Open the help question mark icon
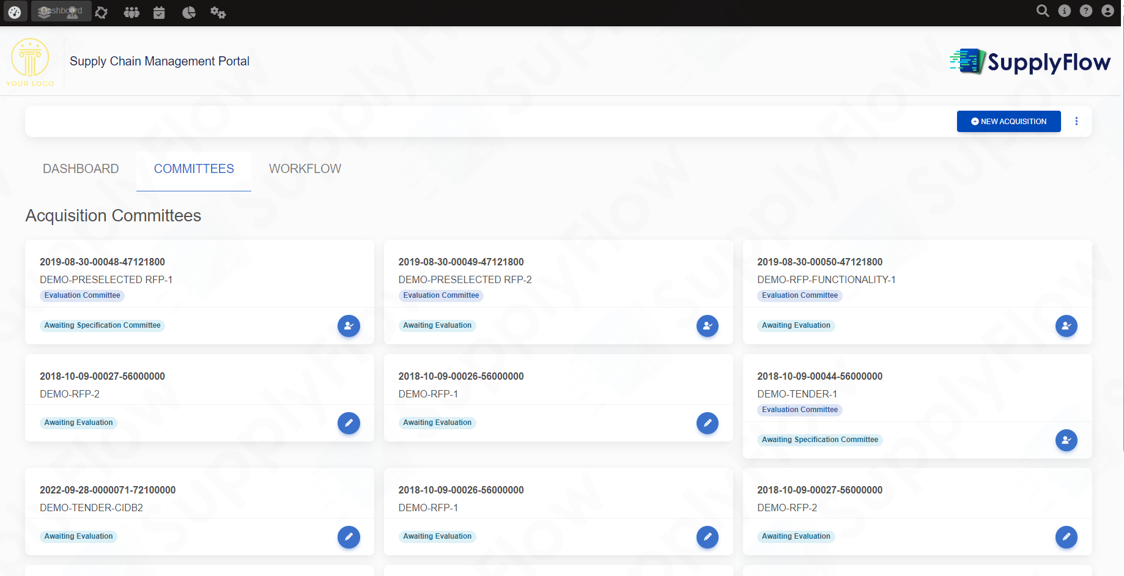This screenshot has width=1124, height=576. pos(1086,11)
